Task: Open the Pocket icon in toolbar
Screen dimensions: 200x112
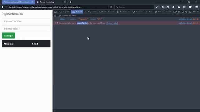Action: 190,7
